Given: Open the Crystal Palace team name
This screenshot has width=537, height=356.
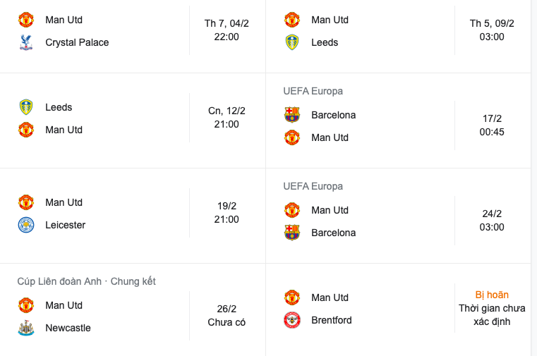Looking at the screenshot, I should (77, 42).
